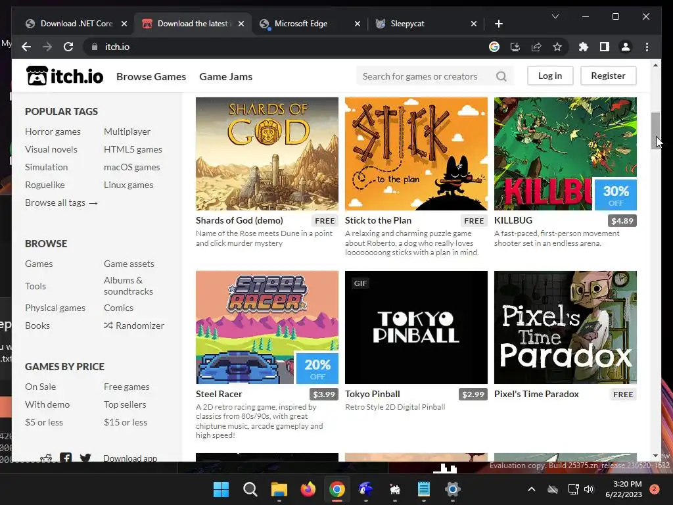The width and height of the screenshot is (673, 505).
Task: Go back with browser back arrow
Action: pyautogui.click(x=26, y=47)
